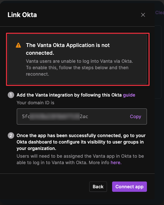Screen dimensions: 164x205
Task: Click the 'Application is not connected' heading
Action: (x=68, y=49)
